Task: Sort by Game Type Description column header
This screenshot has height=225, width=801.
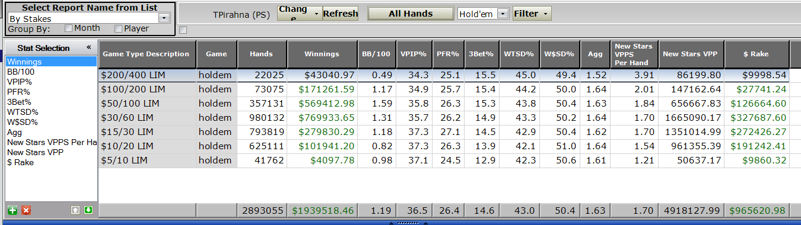Action: (x=147, y=54)
